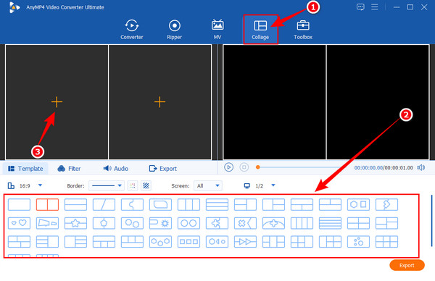Switch to the Ripper module

click(x=174, y=30)
